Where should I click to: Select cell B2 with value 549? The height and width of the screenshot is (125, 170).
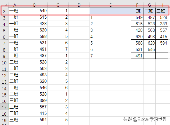click(34, 11)
